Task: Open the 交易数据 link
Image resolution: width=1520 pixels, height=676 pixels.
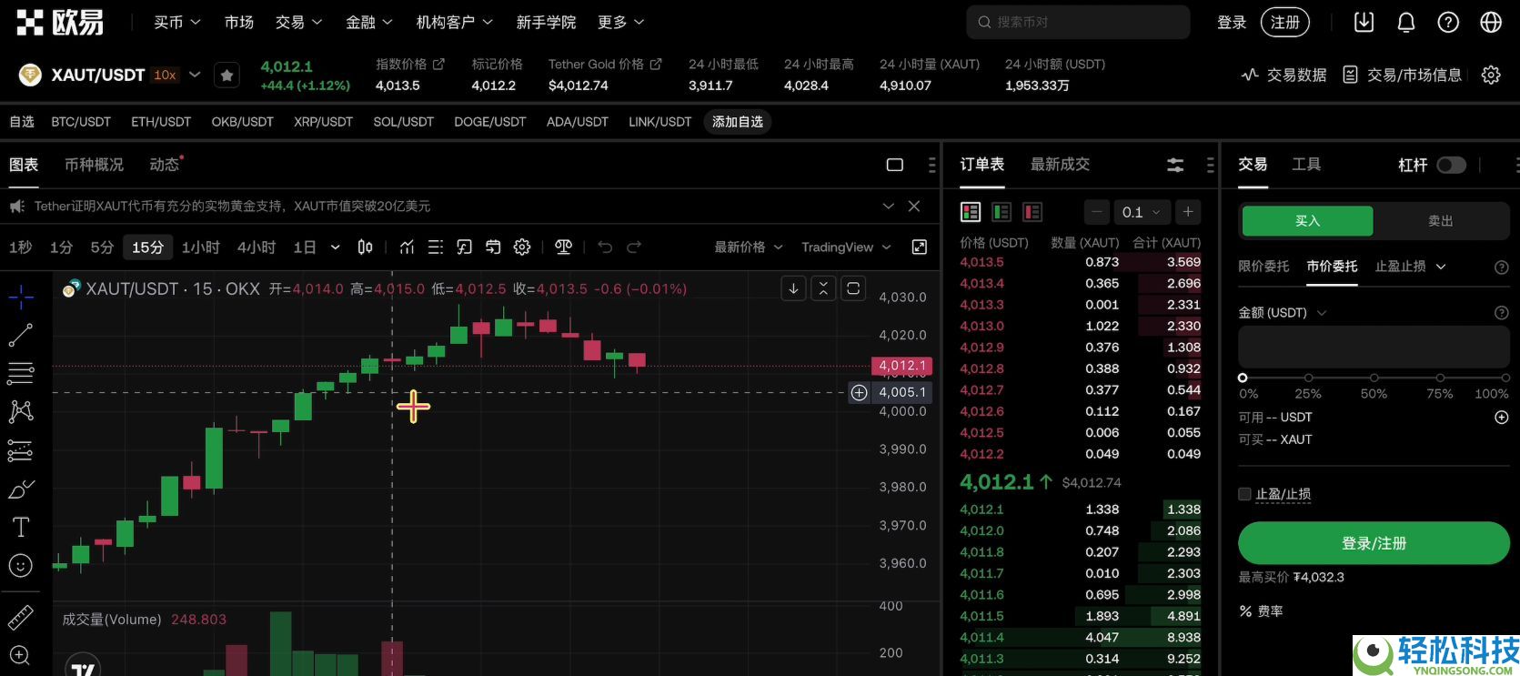Action: (1284, 75)
